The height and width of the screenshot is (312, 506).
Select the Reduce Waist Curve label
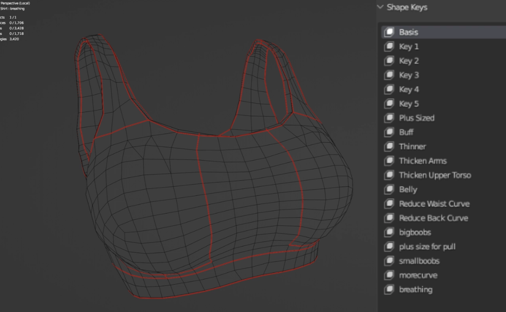[434, 204]
